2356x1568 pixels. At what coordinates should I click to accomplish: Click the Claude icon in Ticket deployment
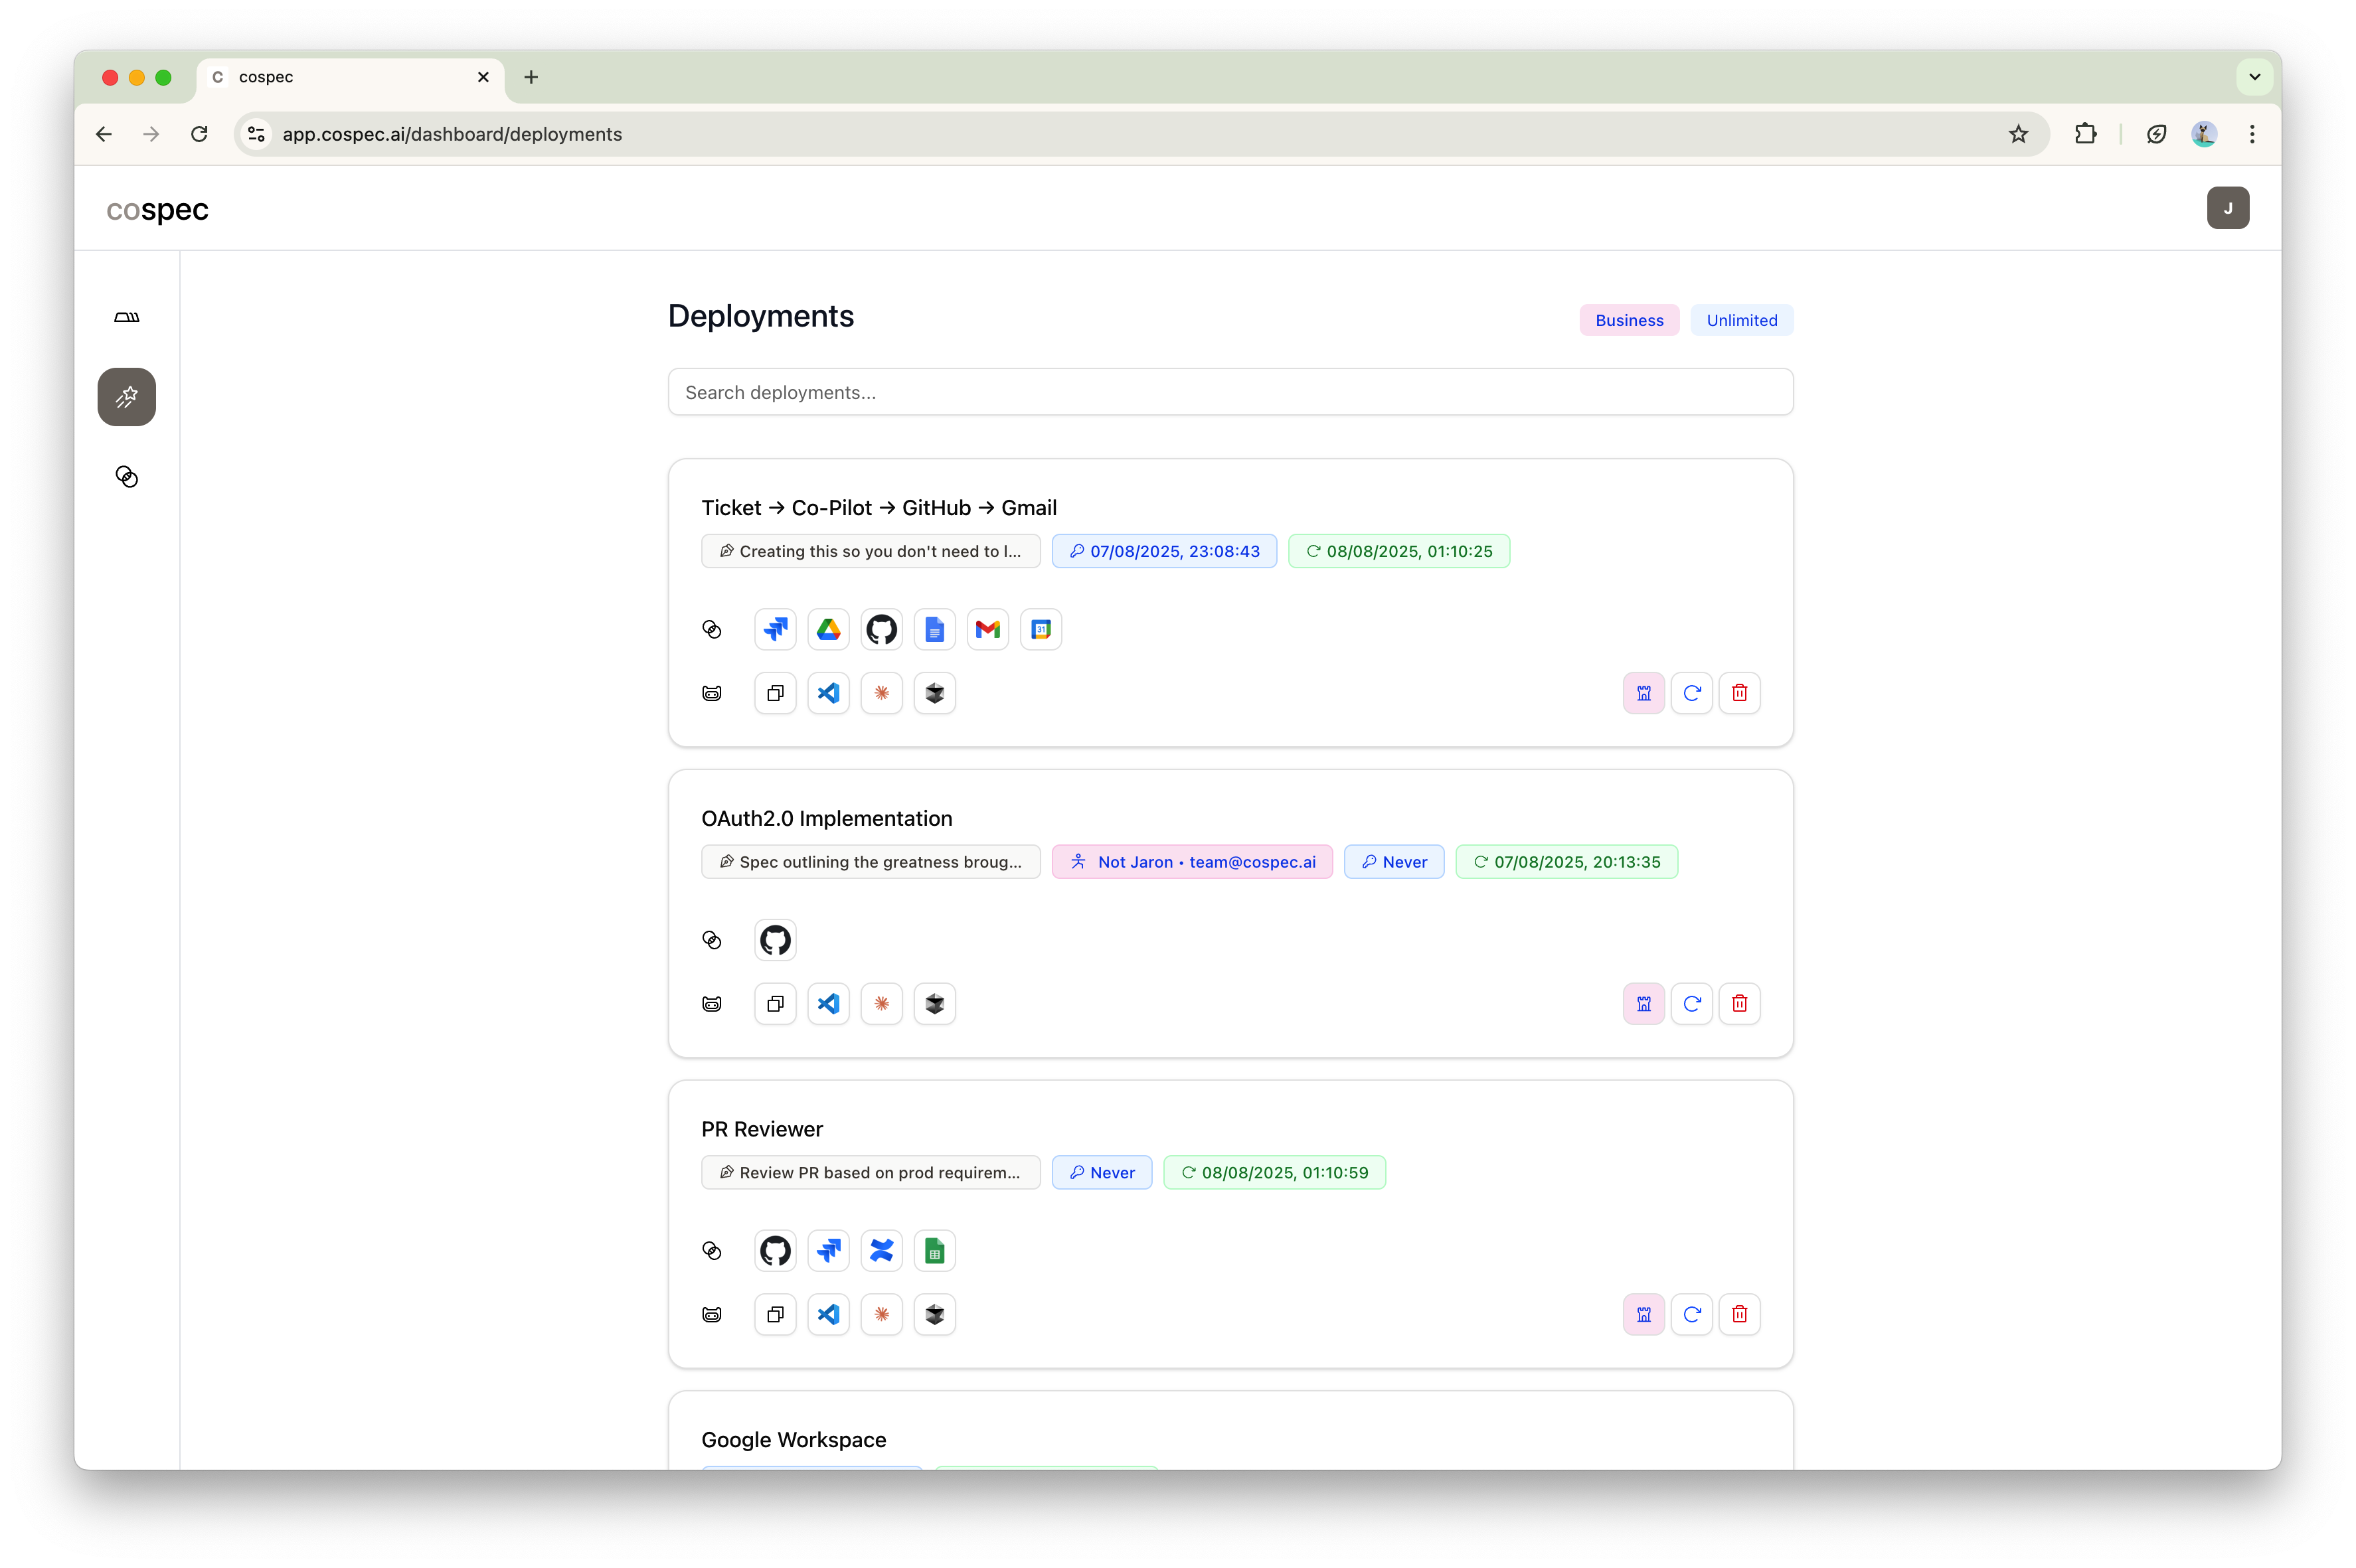(x=881, y=693)
